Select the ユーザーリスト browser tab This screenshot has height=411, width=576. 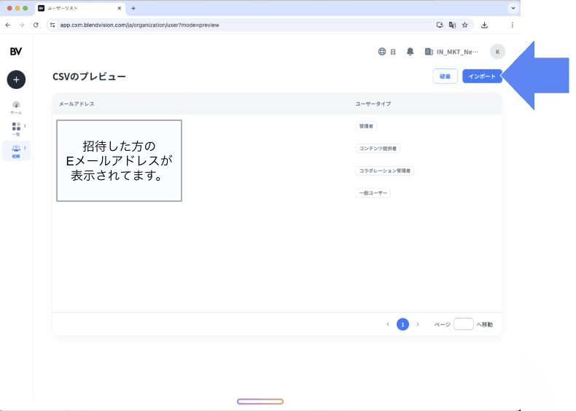80,8
